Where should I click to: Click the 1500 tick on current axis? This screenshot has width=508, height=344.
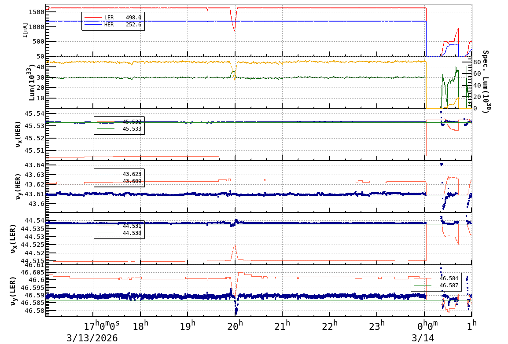(x=37, y=12)
